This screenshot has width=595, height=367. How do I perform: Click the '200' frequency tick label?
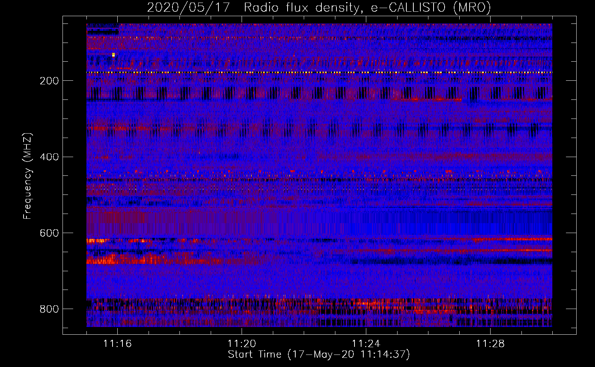pyautogui.click(x=49, y=81)
